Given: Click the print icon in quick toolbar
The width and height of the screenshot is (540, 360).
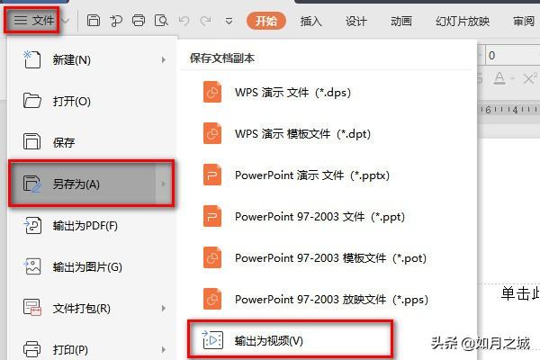Looking at the screenshot, I should pos(139,21).
